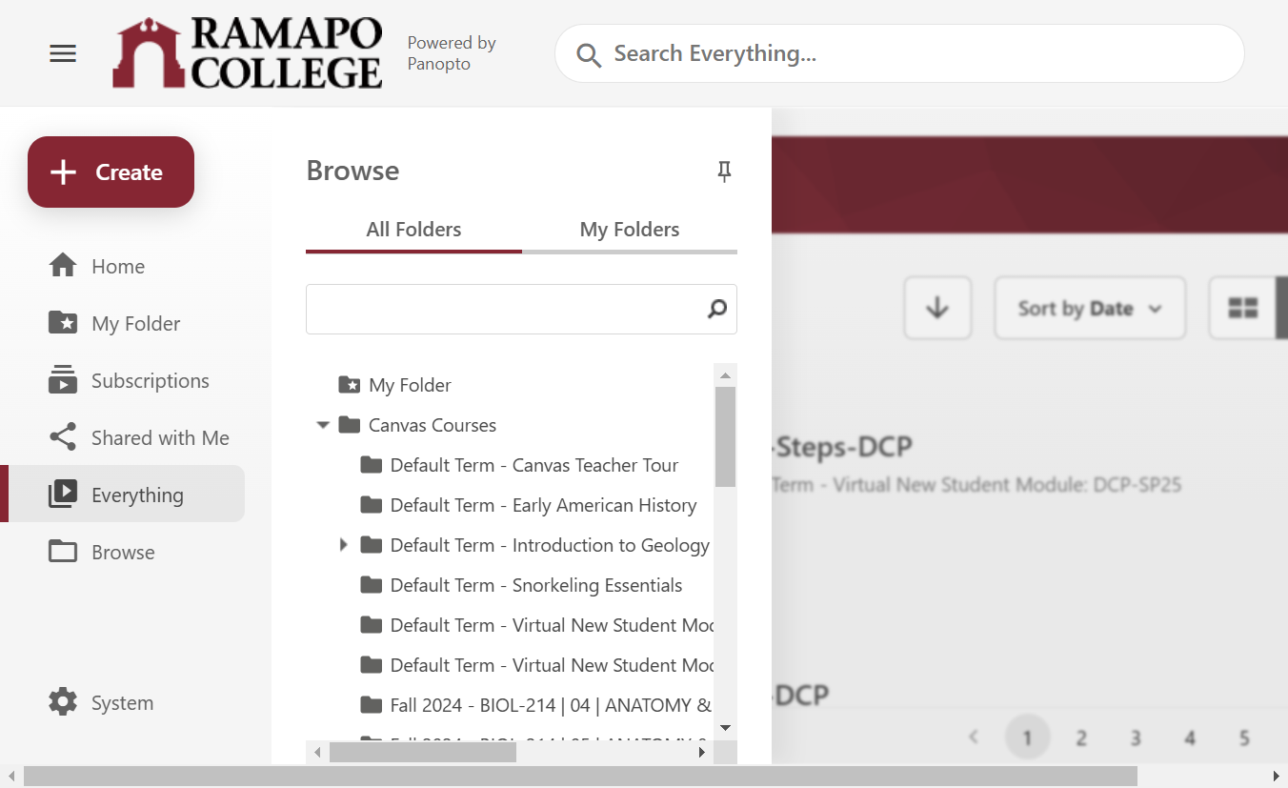Switch to All Folders tab
This screenshot has width=1288, height=788.
click(413, 230)
